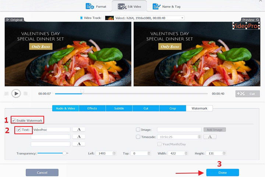The height and width of the screenshot is (177, 265).
Task: Click the Original label tab
Action: tap(14, 20)
